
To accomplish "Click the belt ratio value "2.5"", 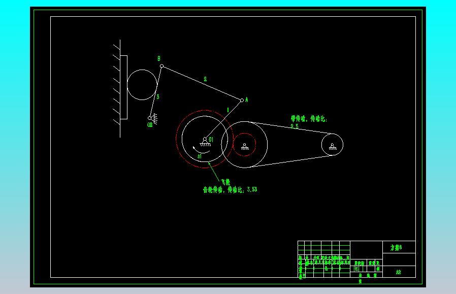I will pos(295,126).
